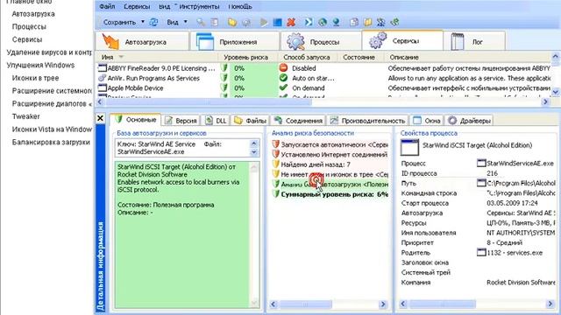
Task: Click the icon beside the Путь value
Action: (481, 183)
